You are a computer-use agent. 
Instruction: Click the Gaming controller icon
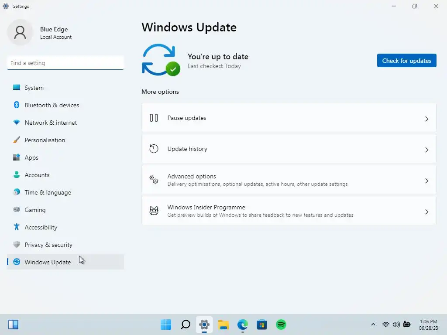click(17, 209)
